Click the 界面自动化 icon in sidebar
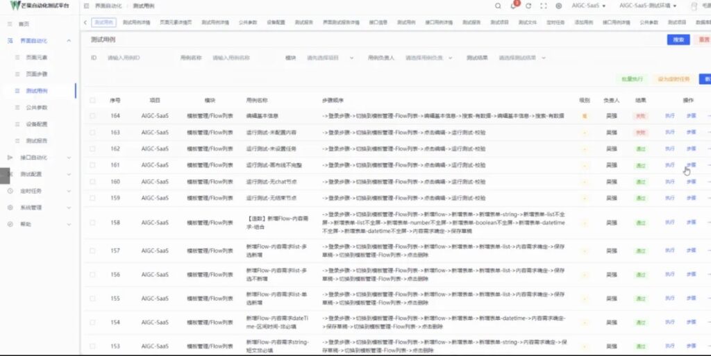The image size is (711, 356). [10, 41]
